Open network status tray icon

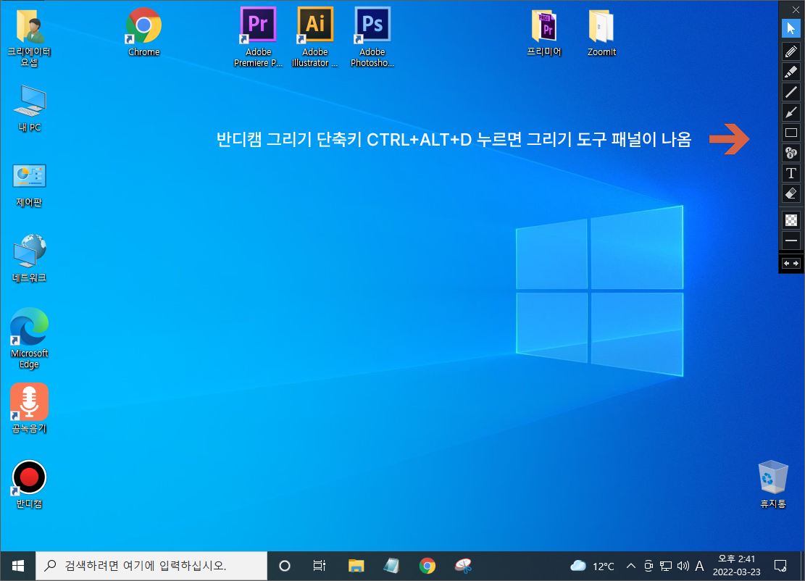tap(665, 566)
